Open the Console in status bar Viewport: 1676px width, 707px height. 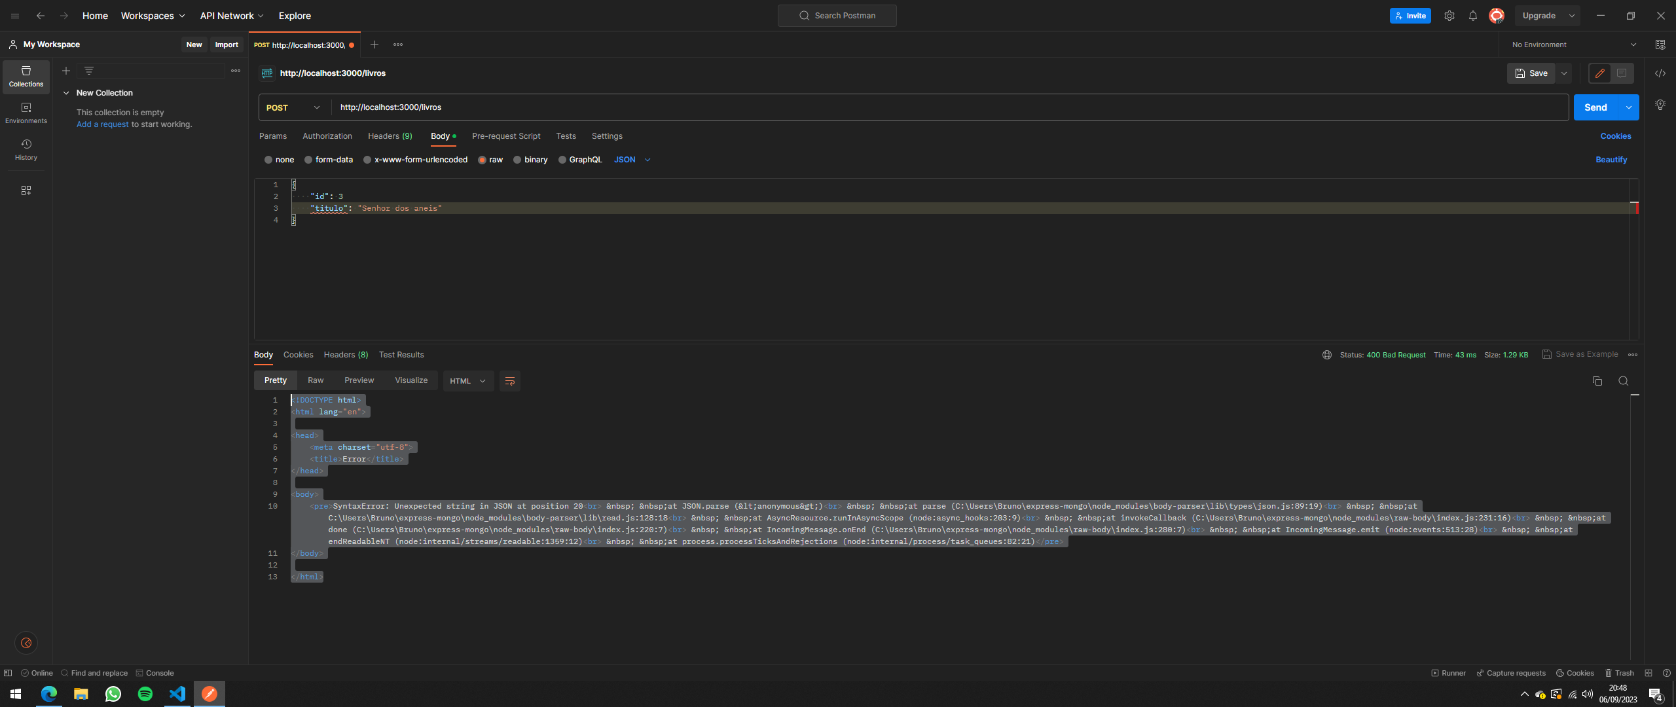click(x=155, y=673)
